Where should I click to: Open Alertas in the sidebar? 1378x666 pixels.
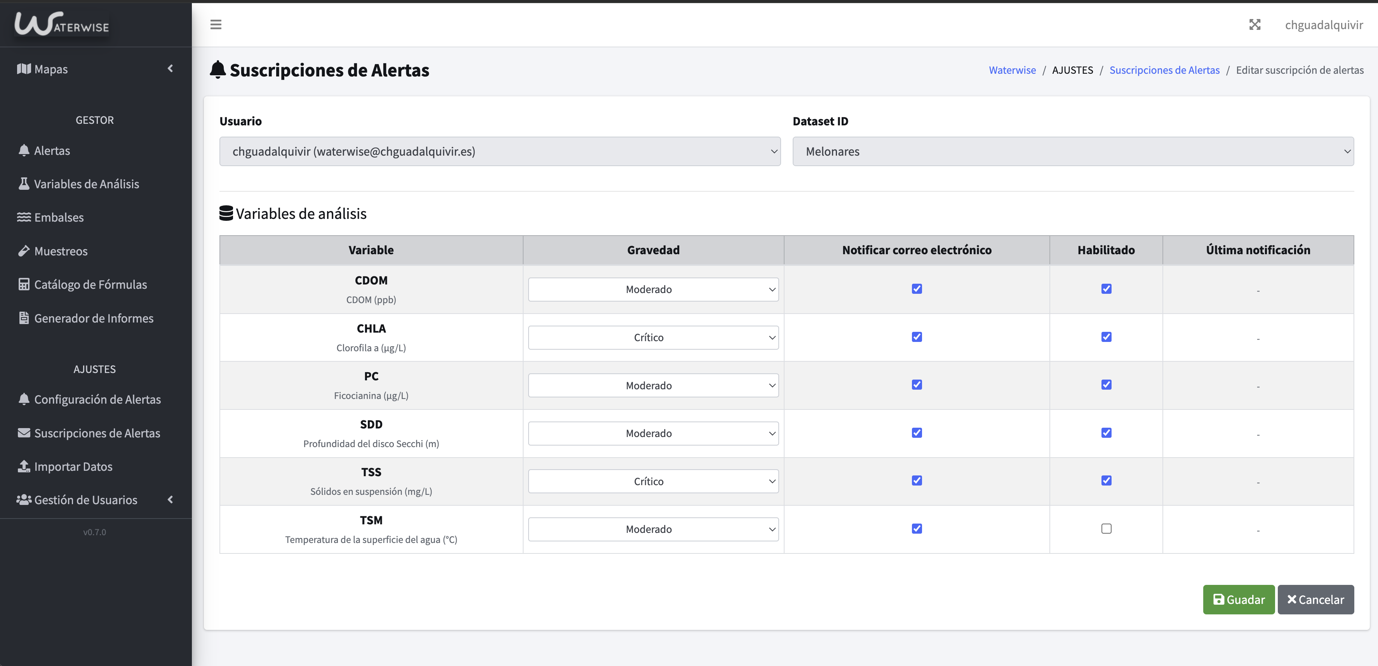(52, 150)
